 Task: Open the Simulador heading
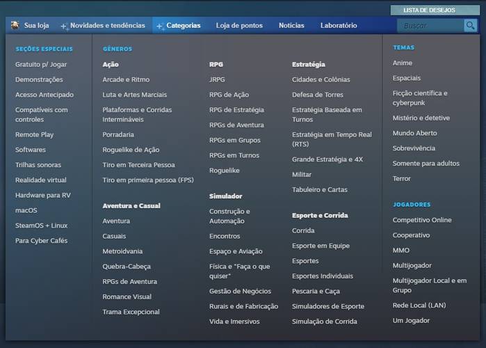[x=226, y=196]
